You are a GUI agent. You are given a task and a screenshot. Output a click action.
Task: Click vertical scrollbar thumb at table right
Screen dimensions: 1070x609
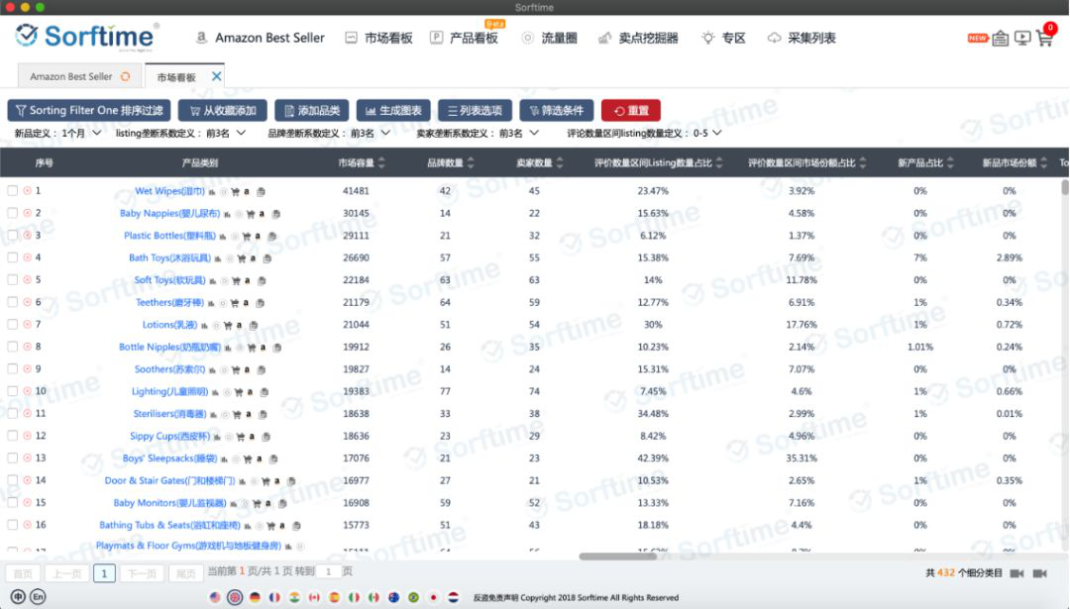(1064, 187)
